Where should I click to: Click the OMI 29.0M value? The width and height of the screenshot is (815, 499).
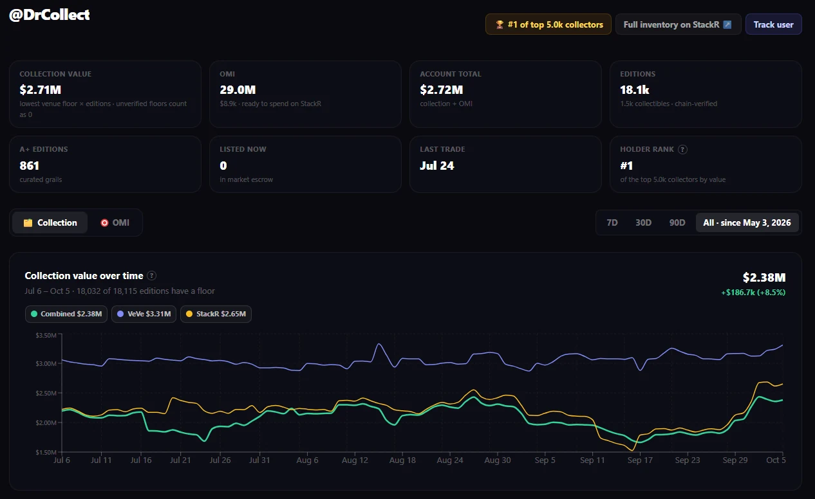coord(238,89)
